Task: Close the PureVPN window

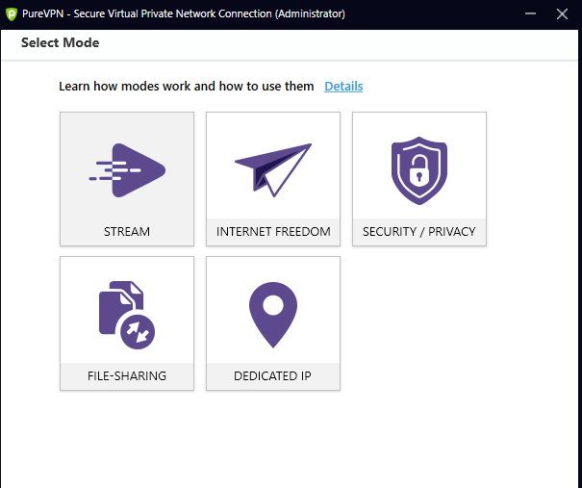Action: pyautogui.click(x=562, y=13)
